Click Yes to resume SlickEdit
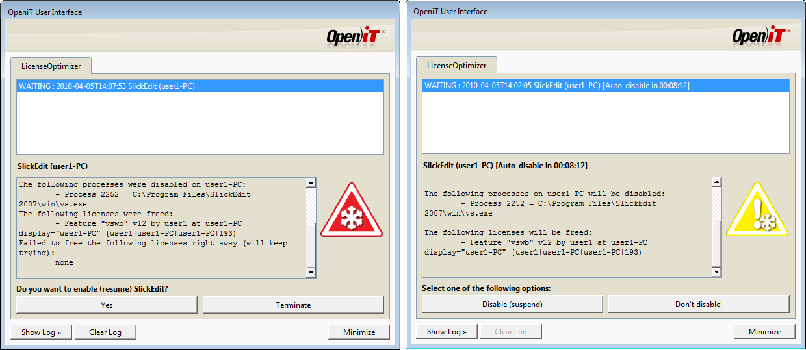Screen dimensions: 806x350 pos(107,305)
